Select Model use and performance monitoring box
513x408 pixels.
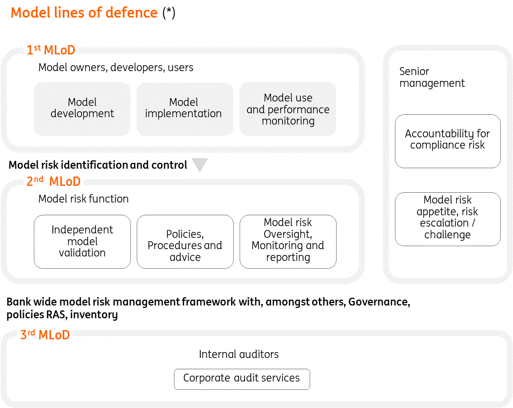point(288,109)
